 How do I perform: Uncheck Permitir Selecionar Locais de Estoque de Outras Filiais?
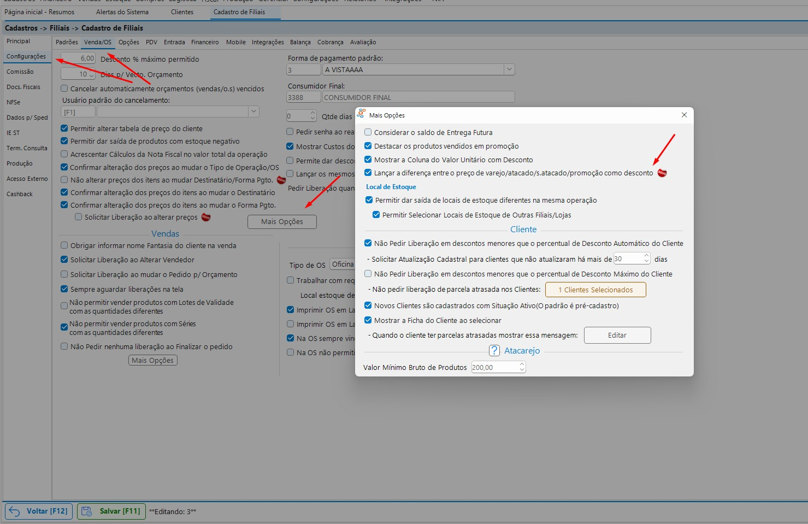[376, 215]
